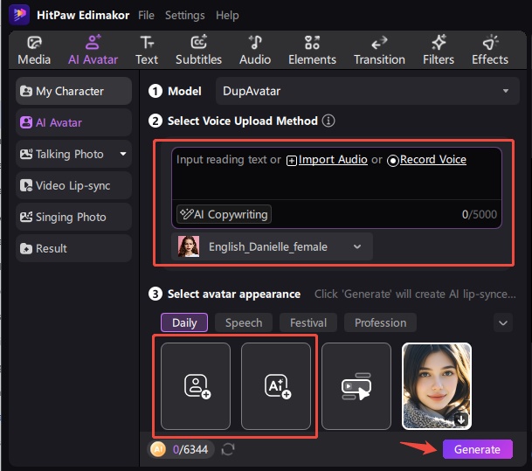Select the Daily avatar tab
Screen dimensions: 532x471
click(x=184, y=322)
